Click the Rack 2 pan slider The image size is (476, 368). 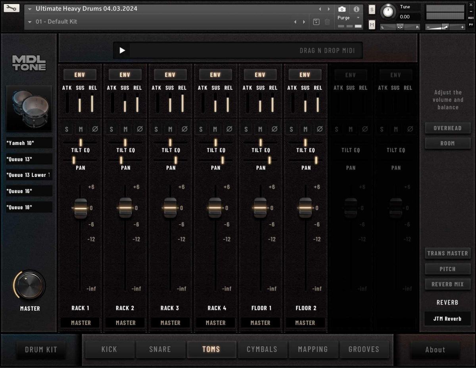(121, 160)
